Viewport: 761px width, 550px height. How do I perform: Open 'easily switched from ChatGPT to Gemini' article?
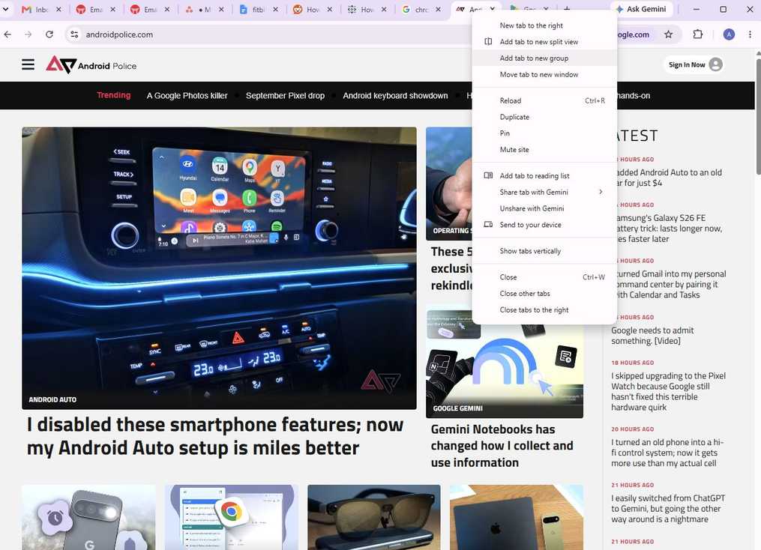click(x=668, y=508)
